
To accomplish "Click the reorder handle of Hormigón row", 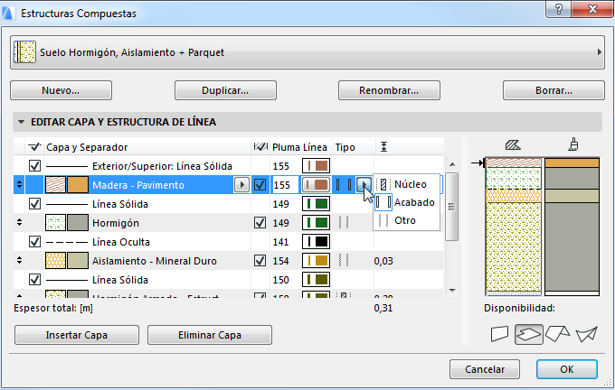I will [x=19, y=222].
